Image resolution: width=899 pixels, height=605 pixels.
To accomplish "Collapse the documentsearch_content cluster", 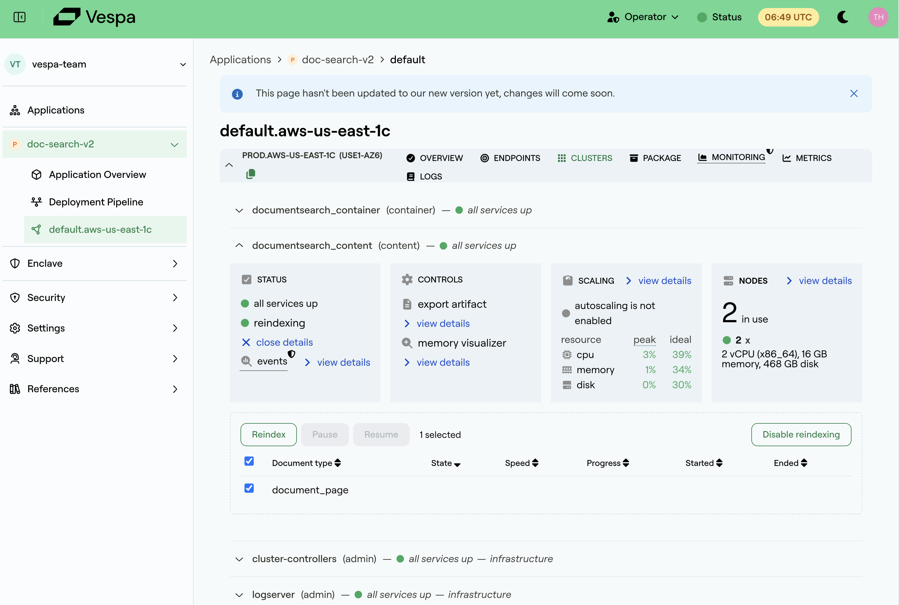I will coord(239,245).
